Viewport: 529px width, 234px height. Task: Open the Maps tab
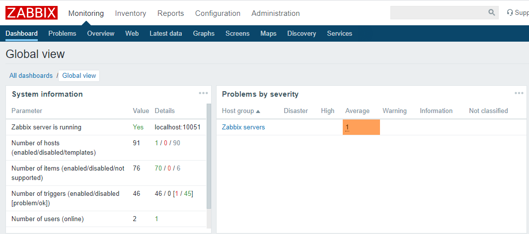click(268, 34)
